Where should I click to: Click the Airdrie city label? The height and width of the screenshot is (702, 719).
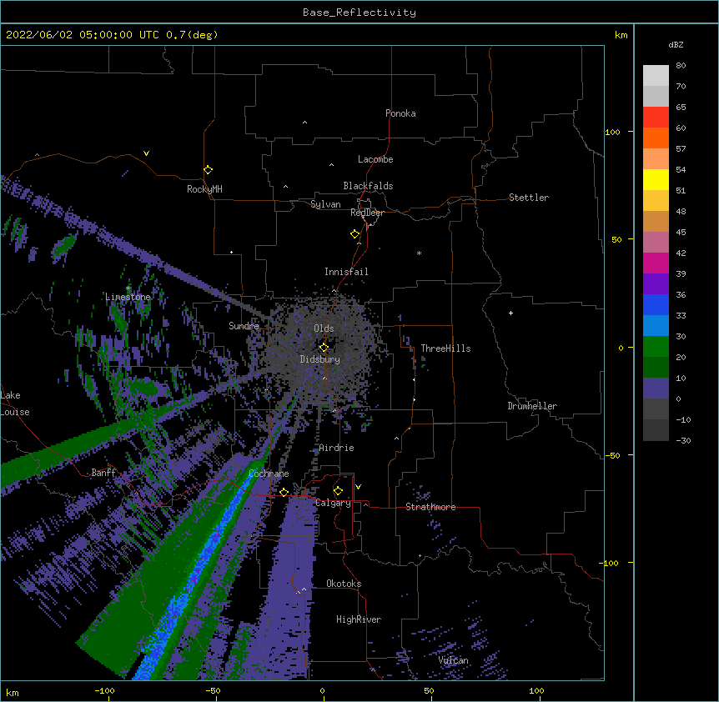[336, 448]
